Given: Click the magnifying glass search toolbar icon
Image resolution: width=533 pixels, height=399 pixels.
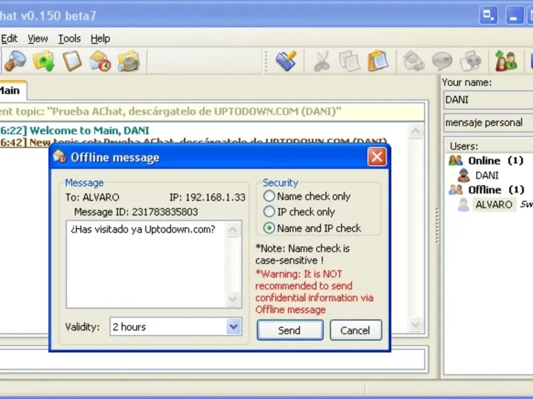Looking at the screenshot, I should coord(15,61).
